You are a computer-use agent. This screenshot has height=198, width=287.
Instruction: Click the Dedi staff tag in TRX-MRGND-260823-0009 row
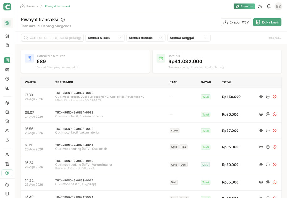click(174, 182)
